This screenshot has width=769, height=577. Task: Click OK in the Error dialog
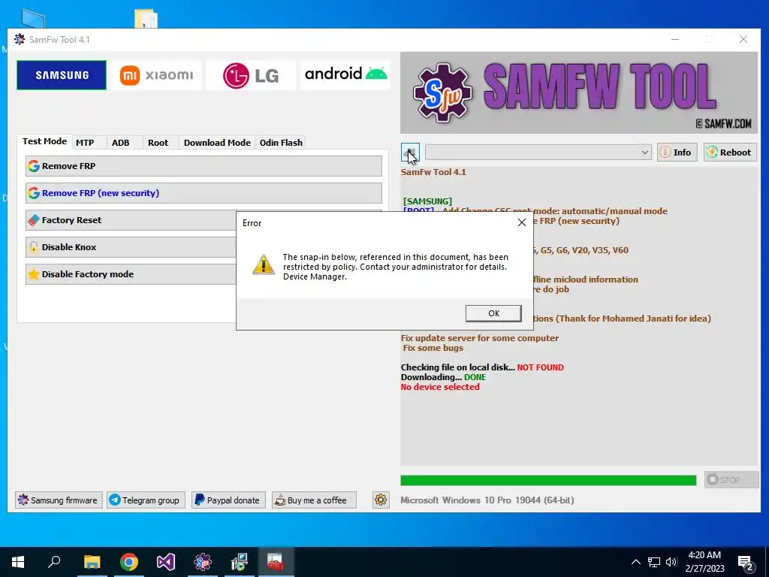pos(493,313)
